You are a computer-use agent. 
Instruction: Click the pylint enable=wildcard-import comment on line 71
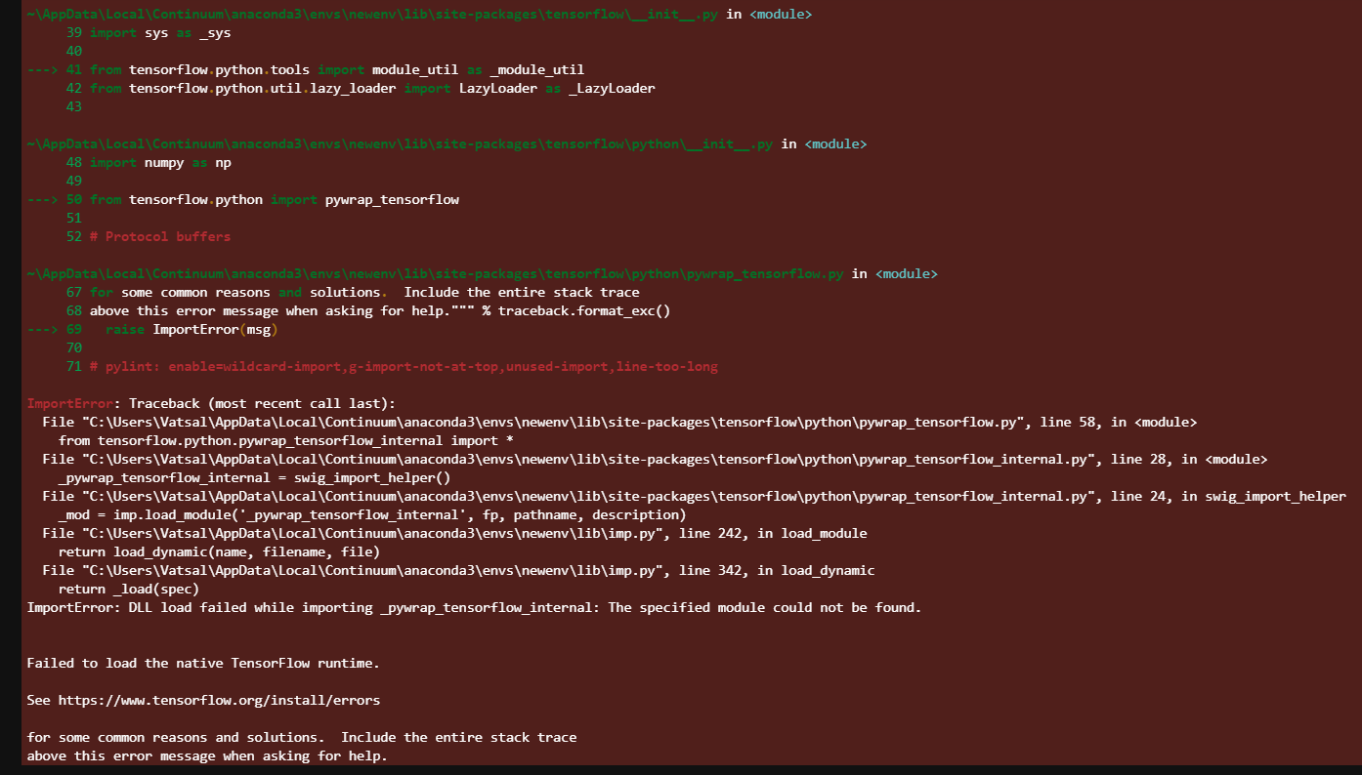404,367
